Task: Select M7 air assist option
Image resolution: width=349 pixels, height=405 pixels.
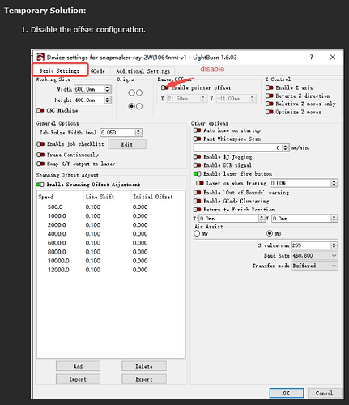Action: (x=197, y=233)
